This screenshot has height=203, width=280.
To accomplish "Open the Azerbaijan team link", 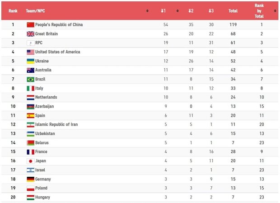I will click(x=44, y=106).
